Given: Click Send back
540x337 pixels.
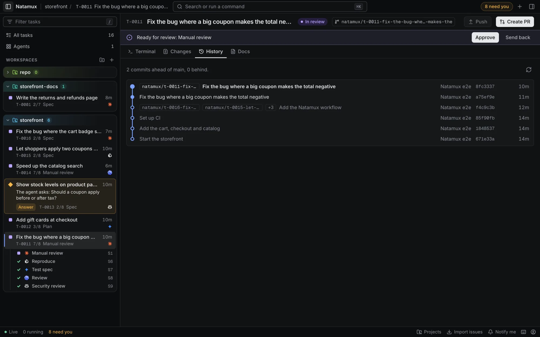Looking at the screenshot, I should click(x=518, y=37).
